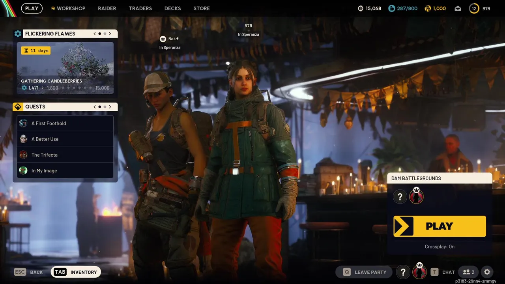Open the level 12 player profile badge
Image resolution: width=505 pixels, height=284 pixels.
coord(474,8)
